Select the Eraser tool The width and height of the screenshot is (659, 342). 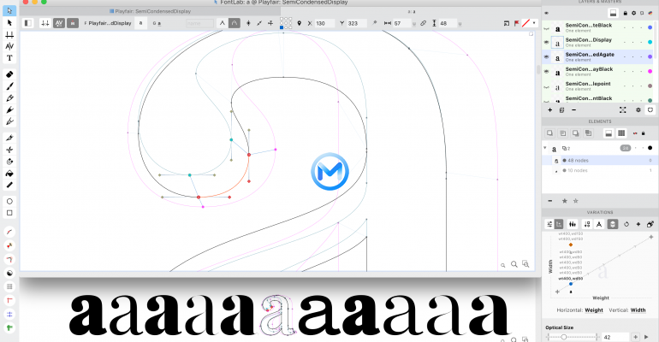click(9, 74)
